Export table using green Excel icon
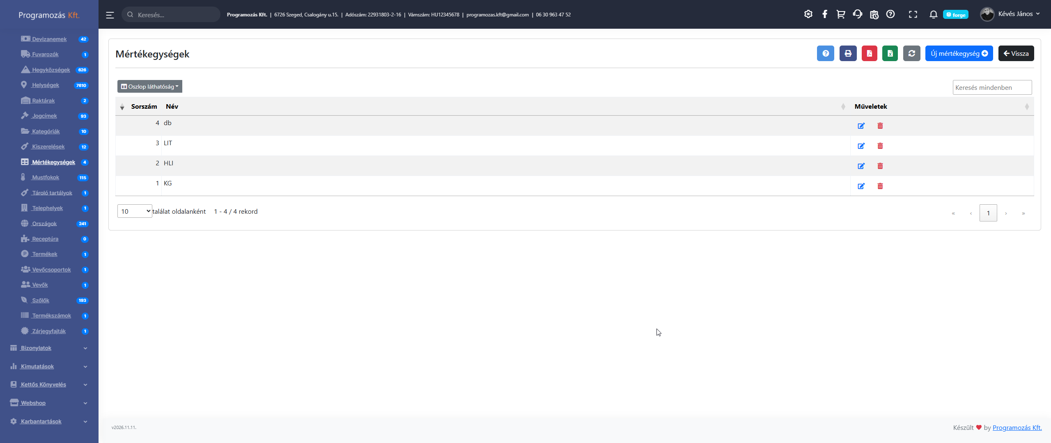The width and height of the screenshot is (1051, 443). (x=890, y=53)
